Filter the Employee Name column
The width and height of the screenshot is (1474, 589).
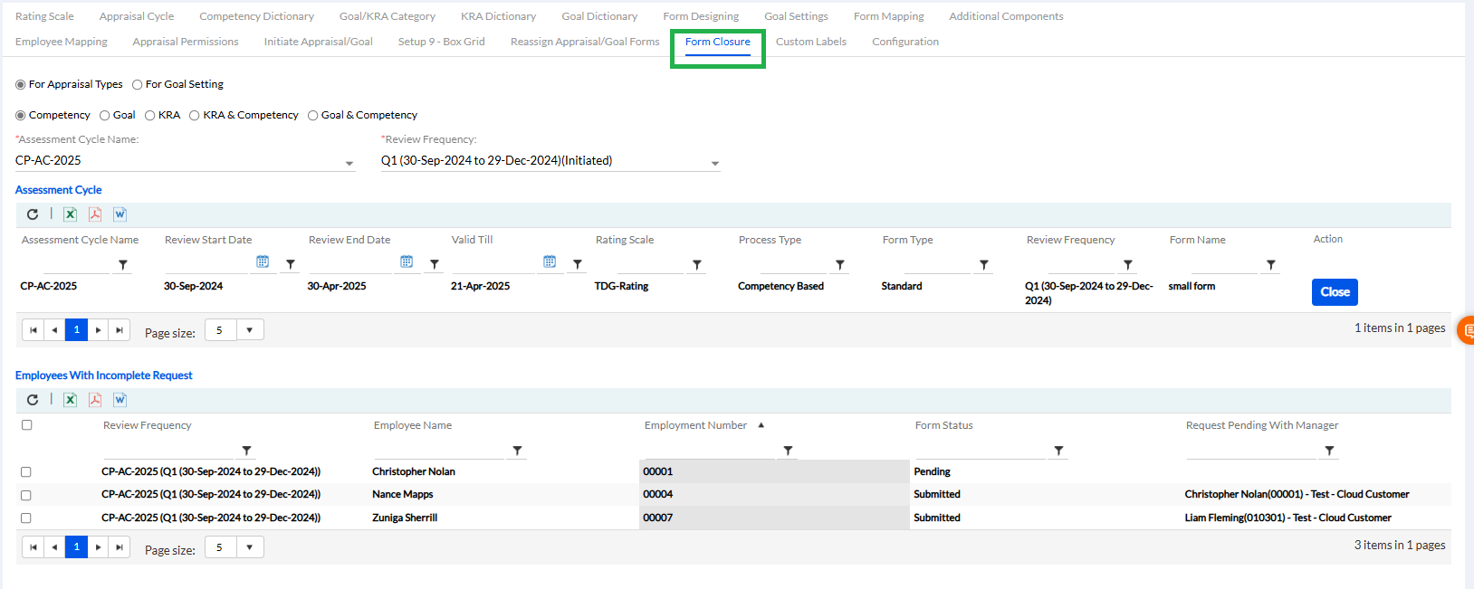tap(517, 451)
